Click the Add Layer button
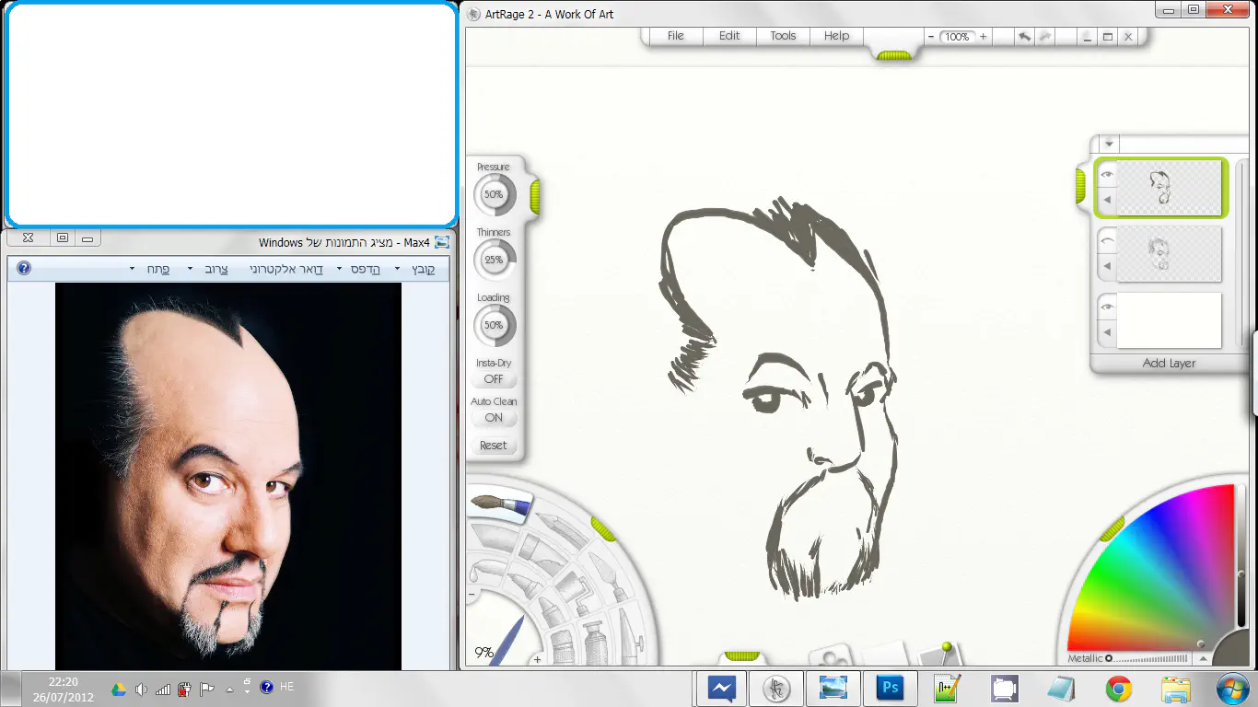The height and width of the screenshot is (707, 1258). pos(1169,363)
